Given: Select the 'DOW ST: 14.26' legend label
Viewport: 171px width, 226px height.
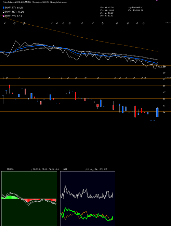Looking at the screenshot, I should [x=14, y=8].
